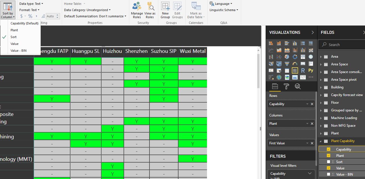Screen dimensions: 365x179
Task: Select the funnel chart visual
Action: pos(287,64)
